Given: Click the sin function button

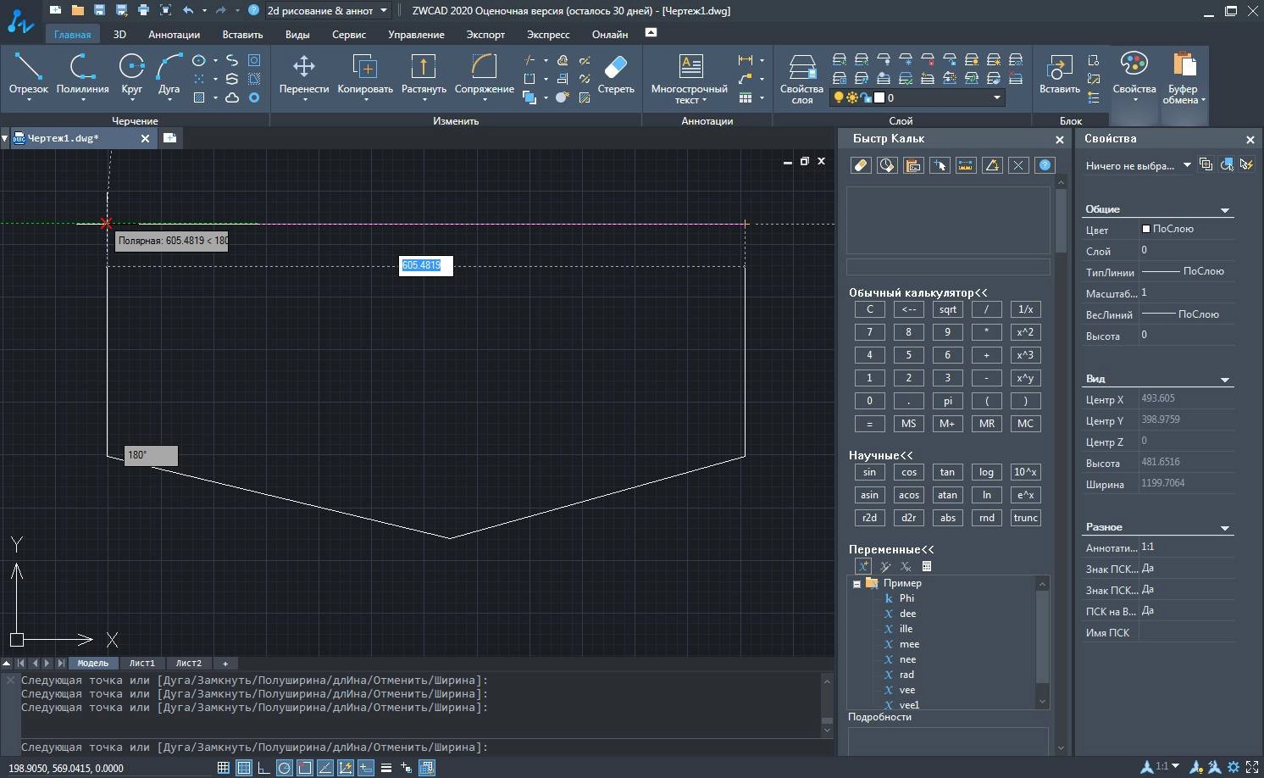Looking at the screenshot, I should [869, 472].
